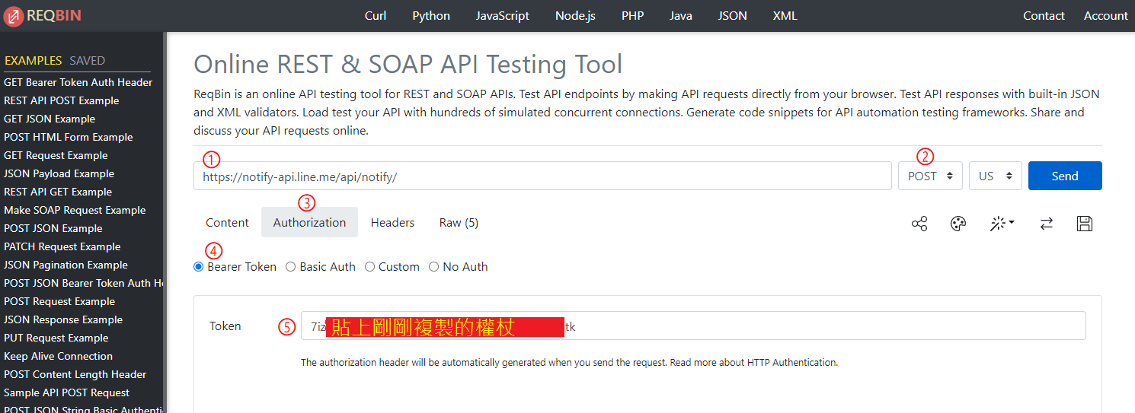
Task: Click the share request icon
Action: click(x=919, y=224)
